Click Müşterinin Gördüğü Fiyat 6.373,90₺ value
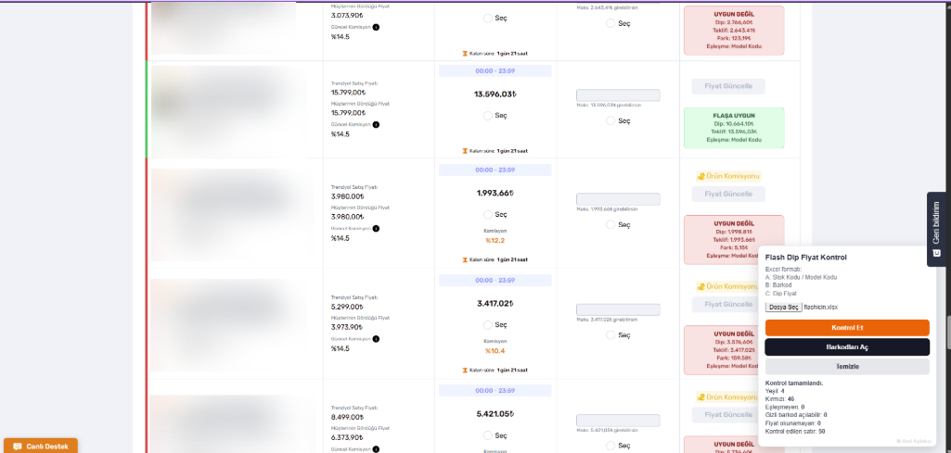Screen dimensions: 951x453 click(348, 437)
